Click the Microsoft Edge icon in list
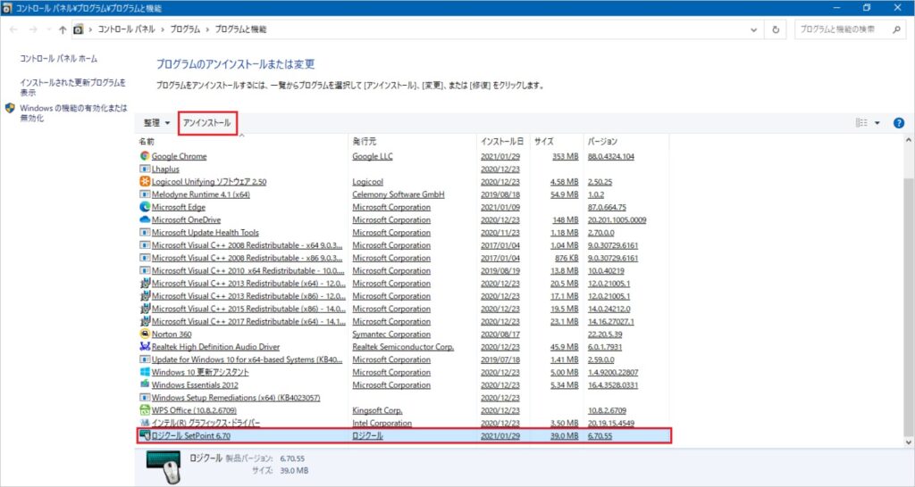The image size is (915, 487). point(145,207)
